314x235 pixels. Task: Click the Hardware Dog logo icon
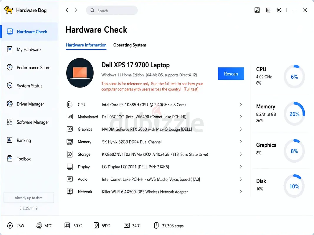click(9, 10)
